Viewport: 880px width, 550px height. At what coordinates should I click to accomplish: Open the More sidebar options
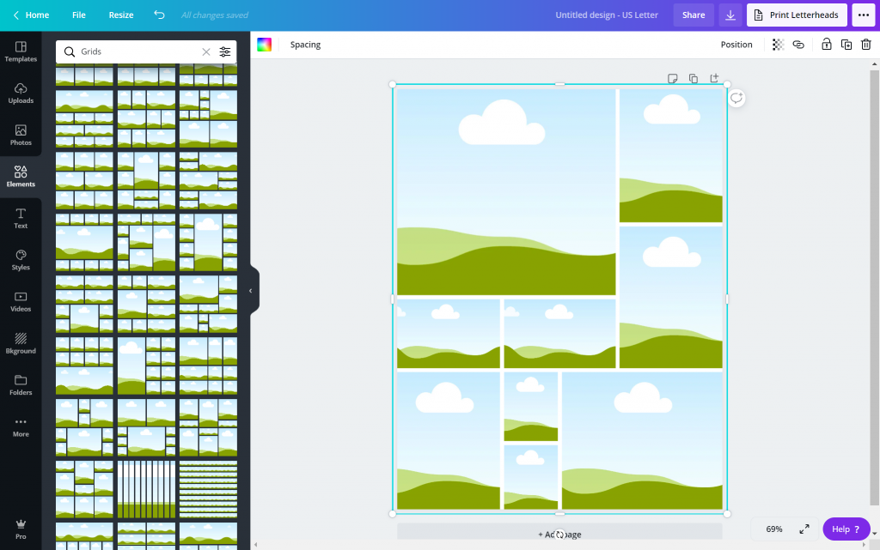(21, 426)
